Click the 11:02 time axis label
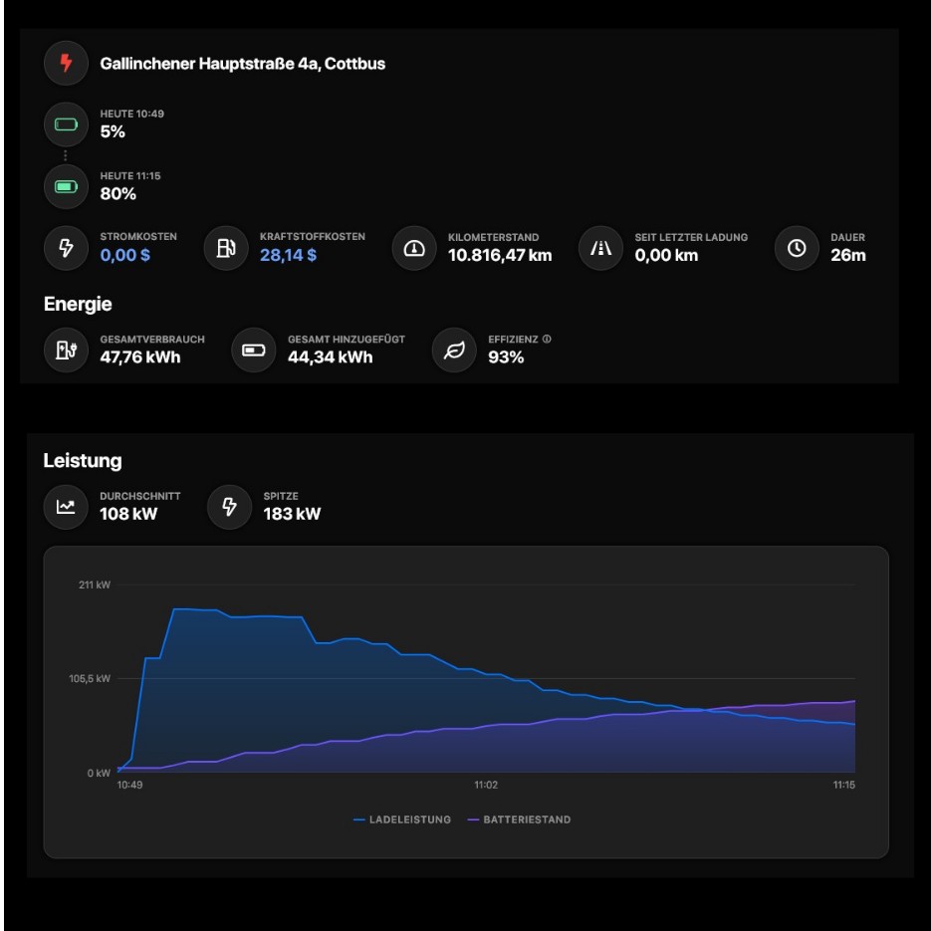Viewport: 931px width, 931px height. click(486, 785)
